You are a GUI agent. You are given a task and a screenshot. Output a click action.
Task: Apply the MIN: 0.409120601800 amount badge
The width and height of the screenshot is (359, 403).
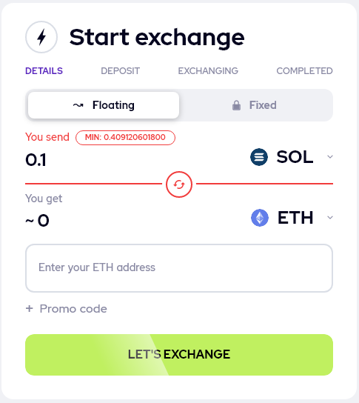click(x=125, y=138)
